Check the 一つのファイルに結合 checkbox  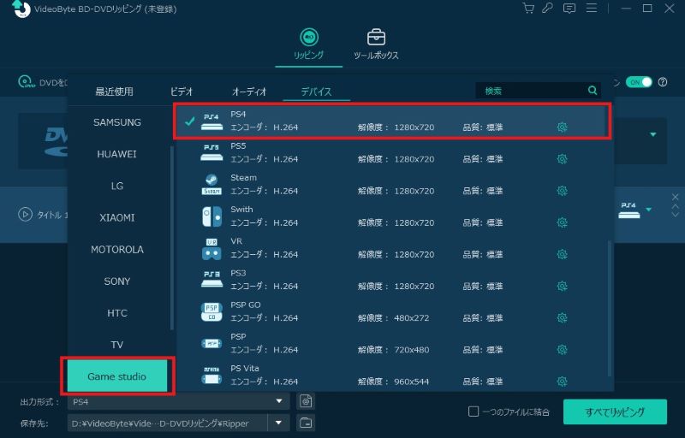click(474, 411)
